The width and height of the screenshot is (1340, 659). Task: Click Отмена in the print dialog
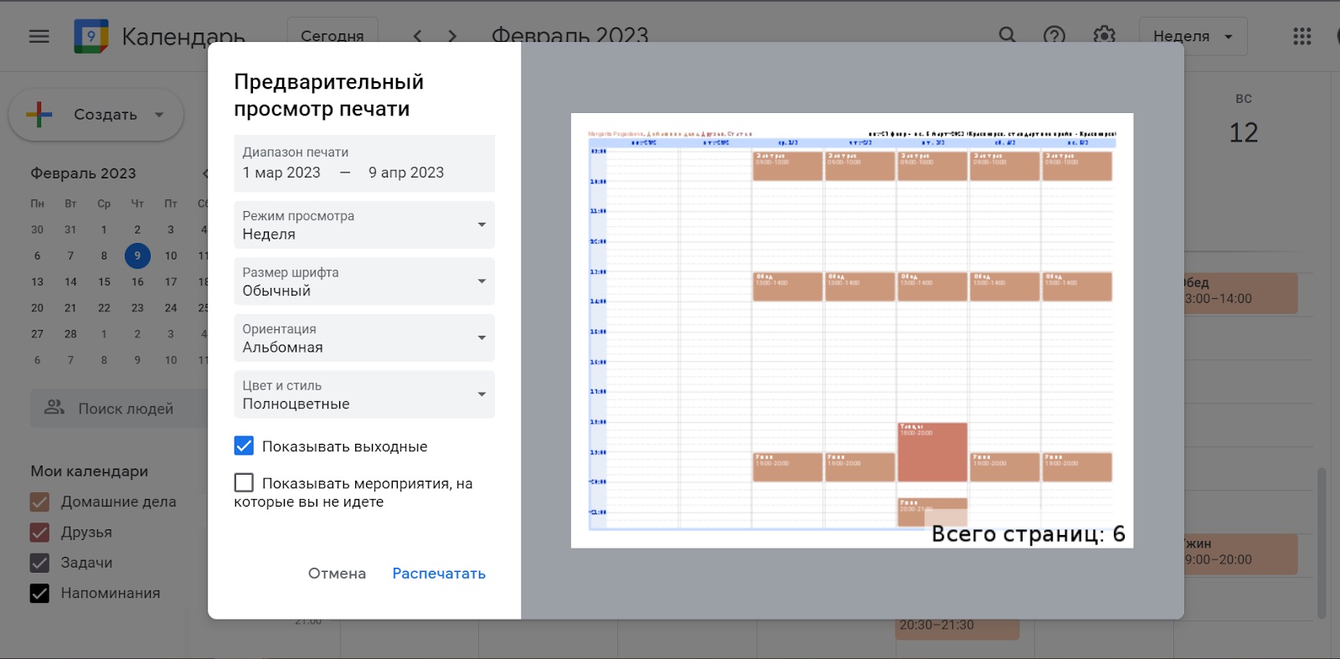(x=337, y=574)
